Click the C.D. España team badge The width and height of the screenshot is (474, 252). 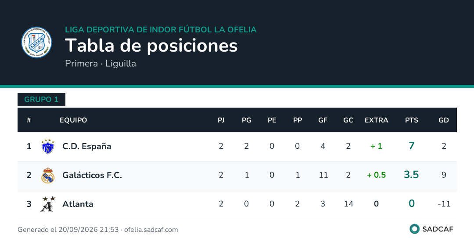48,147
